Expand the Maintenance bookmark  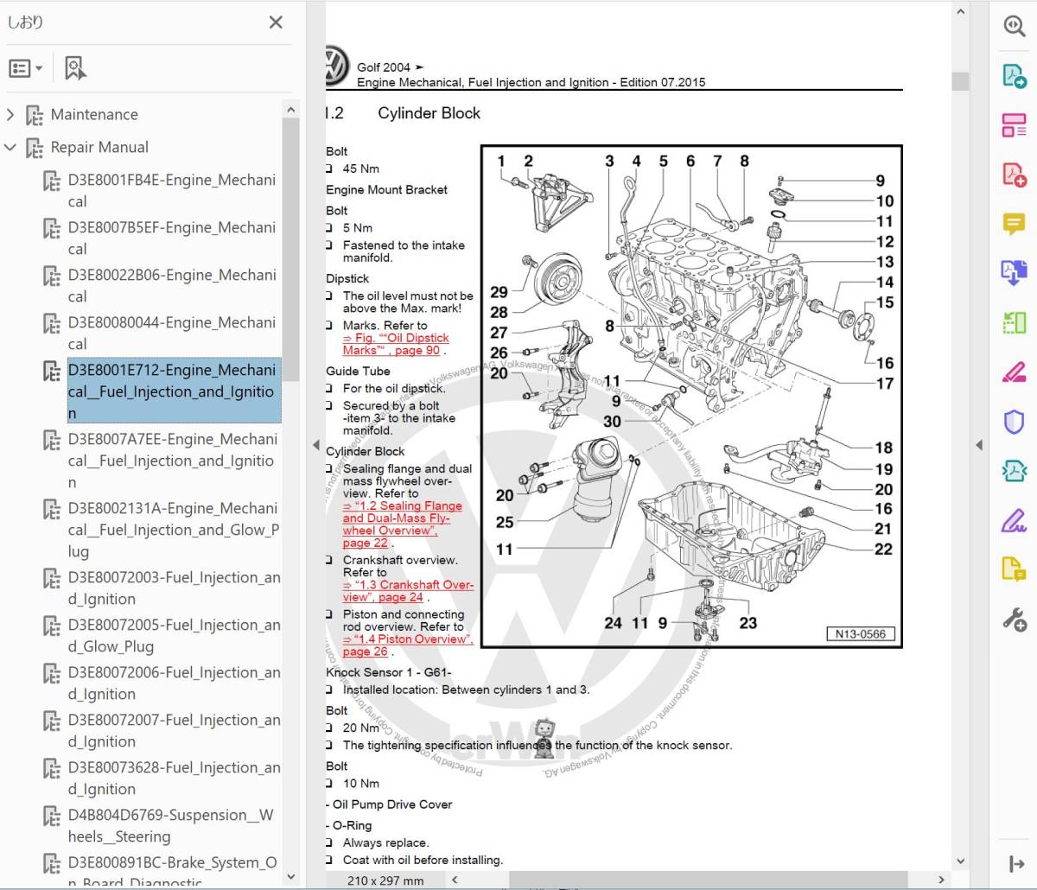point(10,114)
